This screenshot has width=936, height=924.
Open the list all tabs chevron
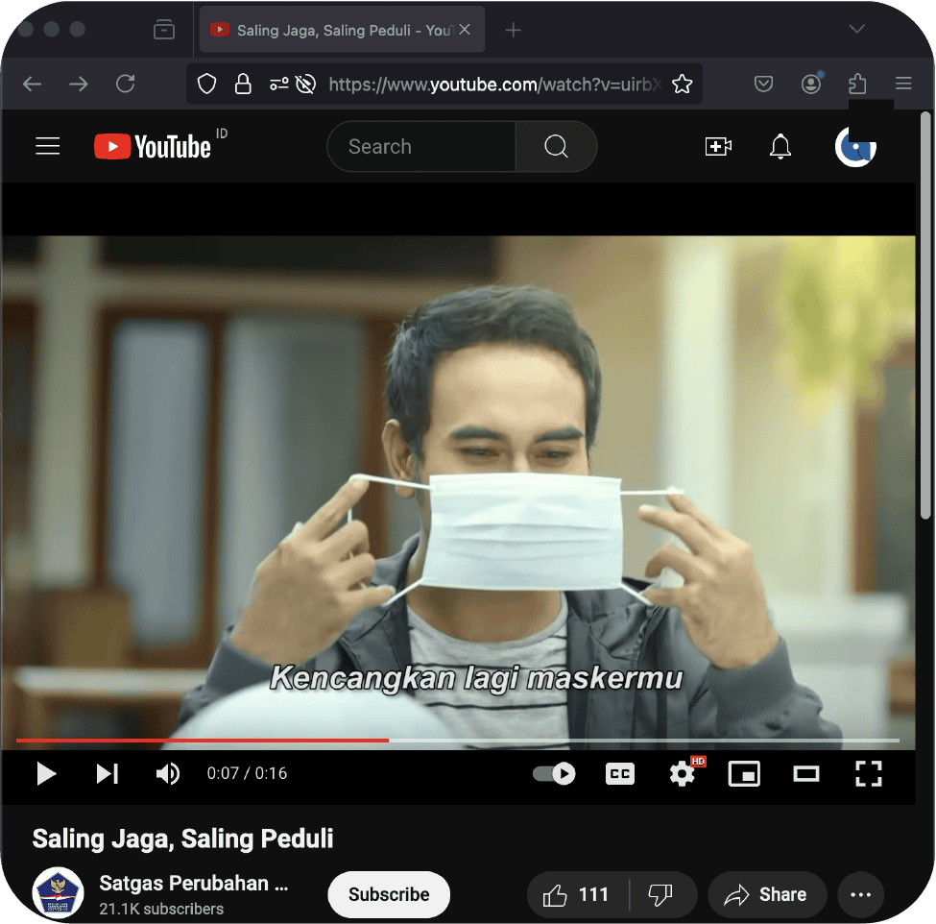point(856,30)
